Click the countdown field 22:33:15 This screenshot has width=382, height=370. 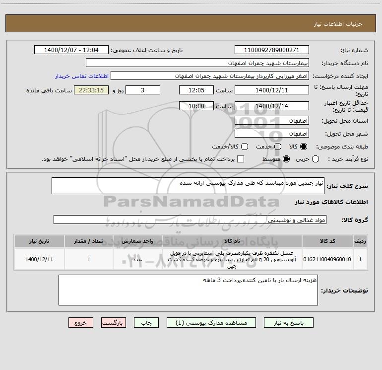(91, 90)
